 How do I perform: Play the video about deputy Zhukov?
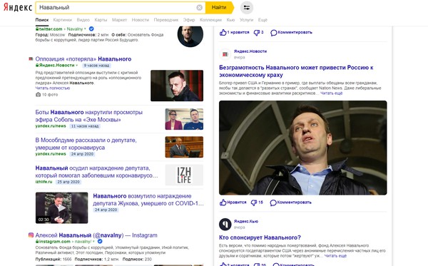click(x=61, y=208)
